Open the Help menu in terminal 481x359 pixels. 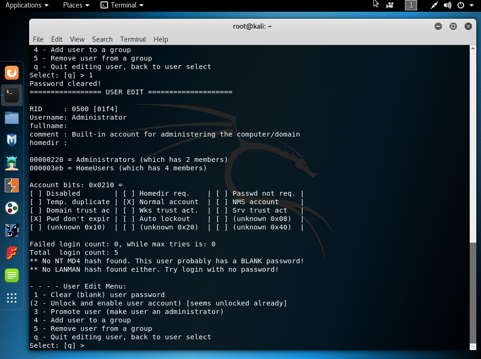coord(161,39)
